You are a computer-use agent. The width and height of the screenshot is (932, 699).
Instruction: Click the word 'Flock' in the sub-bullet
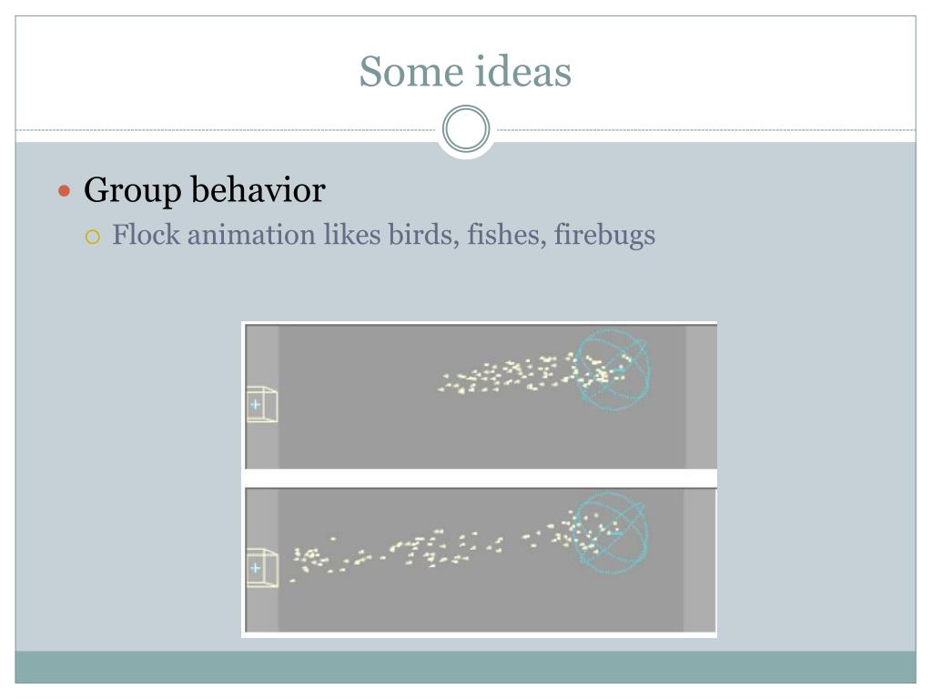tap(147, 234)
